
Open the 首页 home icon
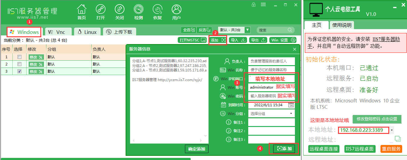[x=81, y=9]
